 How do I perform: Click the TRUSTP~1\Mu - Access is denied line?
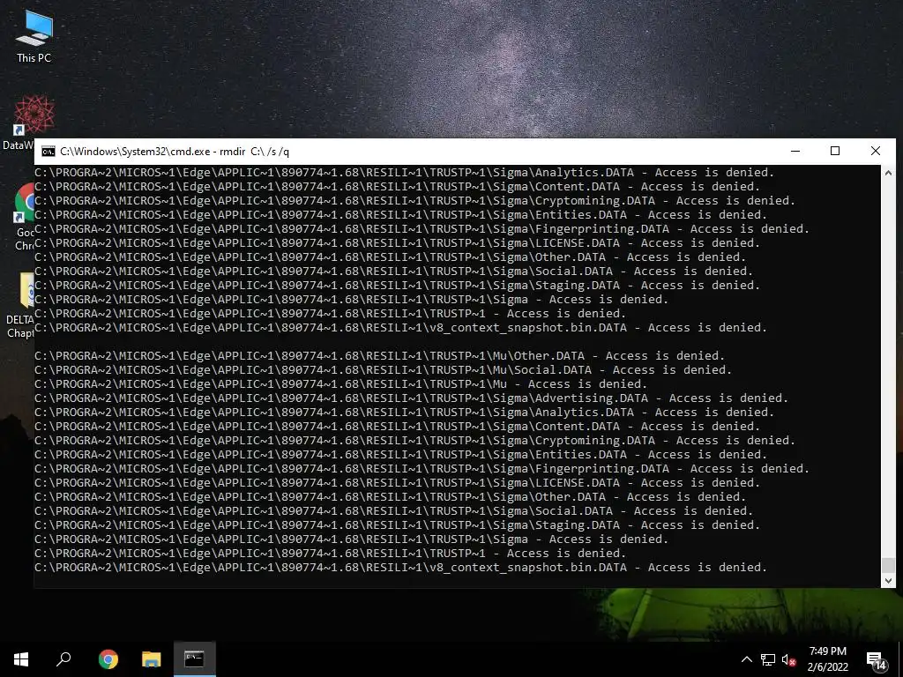(341, 384)
